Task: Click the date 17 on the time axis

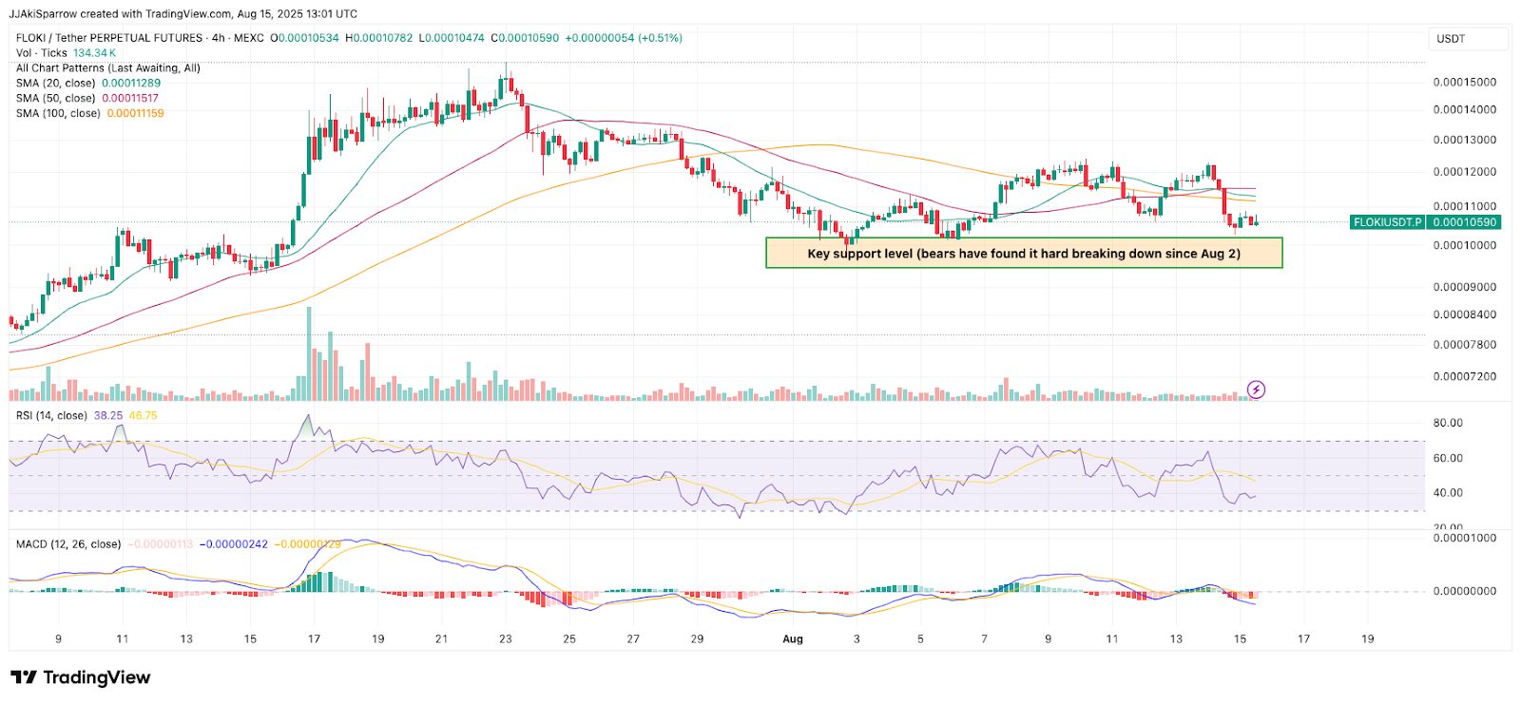Action: pyautogui.click(x=1303, y=639)
